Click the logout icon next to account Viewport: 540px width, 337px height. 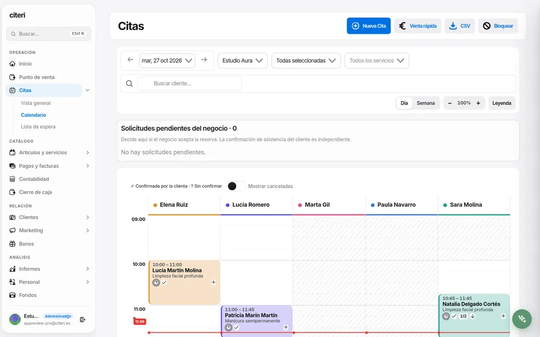point(83,320)
